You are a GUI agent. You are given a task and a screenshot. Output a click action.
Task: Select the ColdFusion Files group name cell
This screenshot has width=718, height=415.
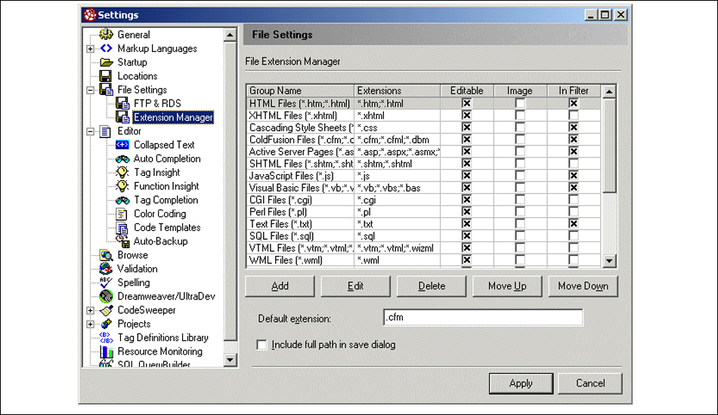pyautogui.click(x=300, y=140)
